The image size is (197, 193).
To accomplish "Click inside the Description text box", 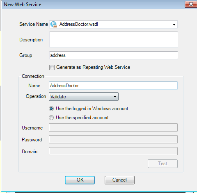I will pyautogui.click(x=114, y=39).
